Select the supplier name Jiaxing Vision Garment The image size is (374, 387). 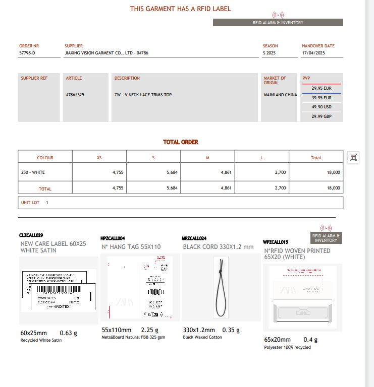[106, 53]
